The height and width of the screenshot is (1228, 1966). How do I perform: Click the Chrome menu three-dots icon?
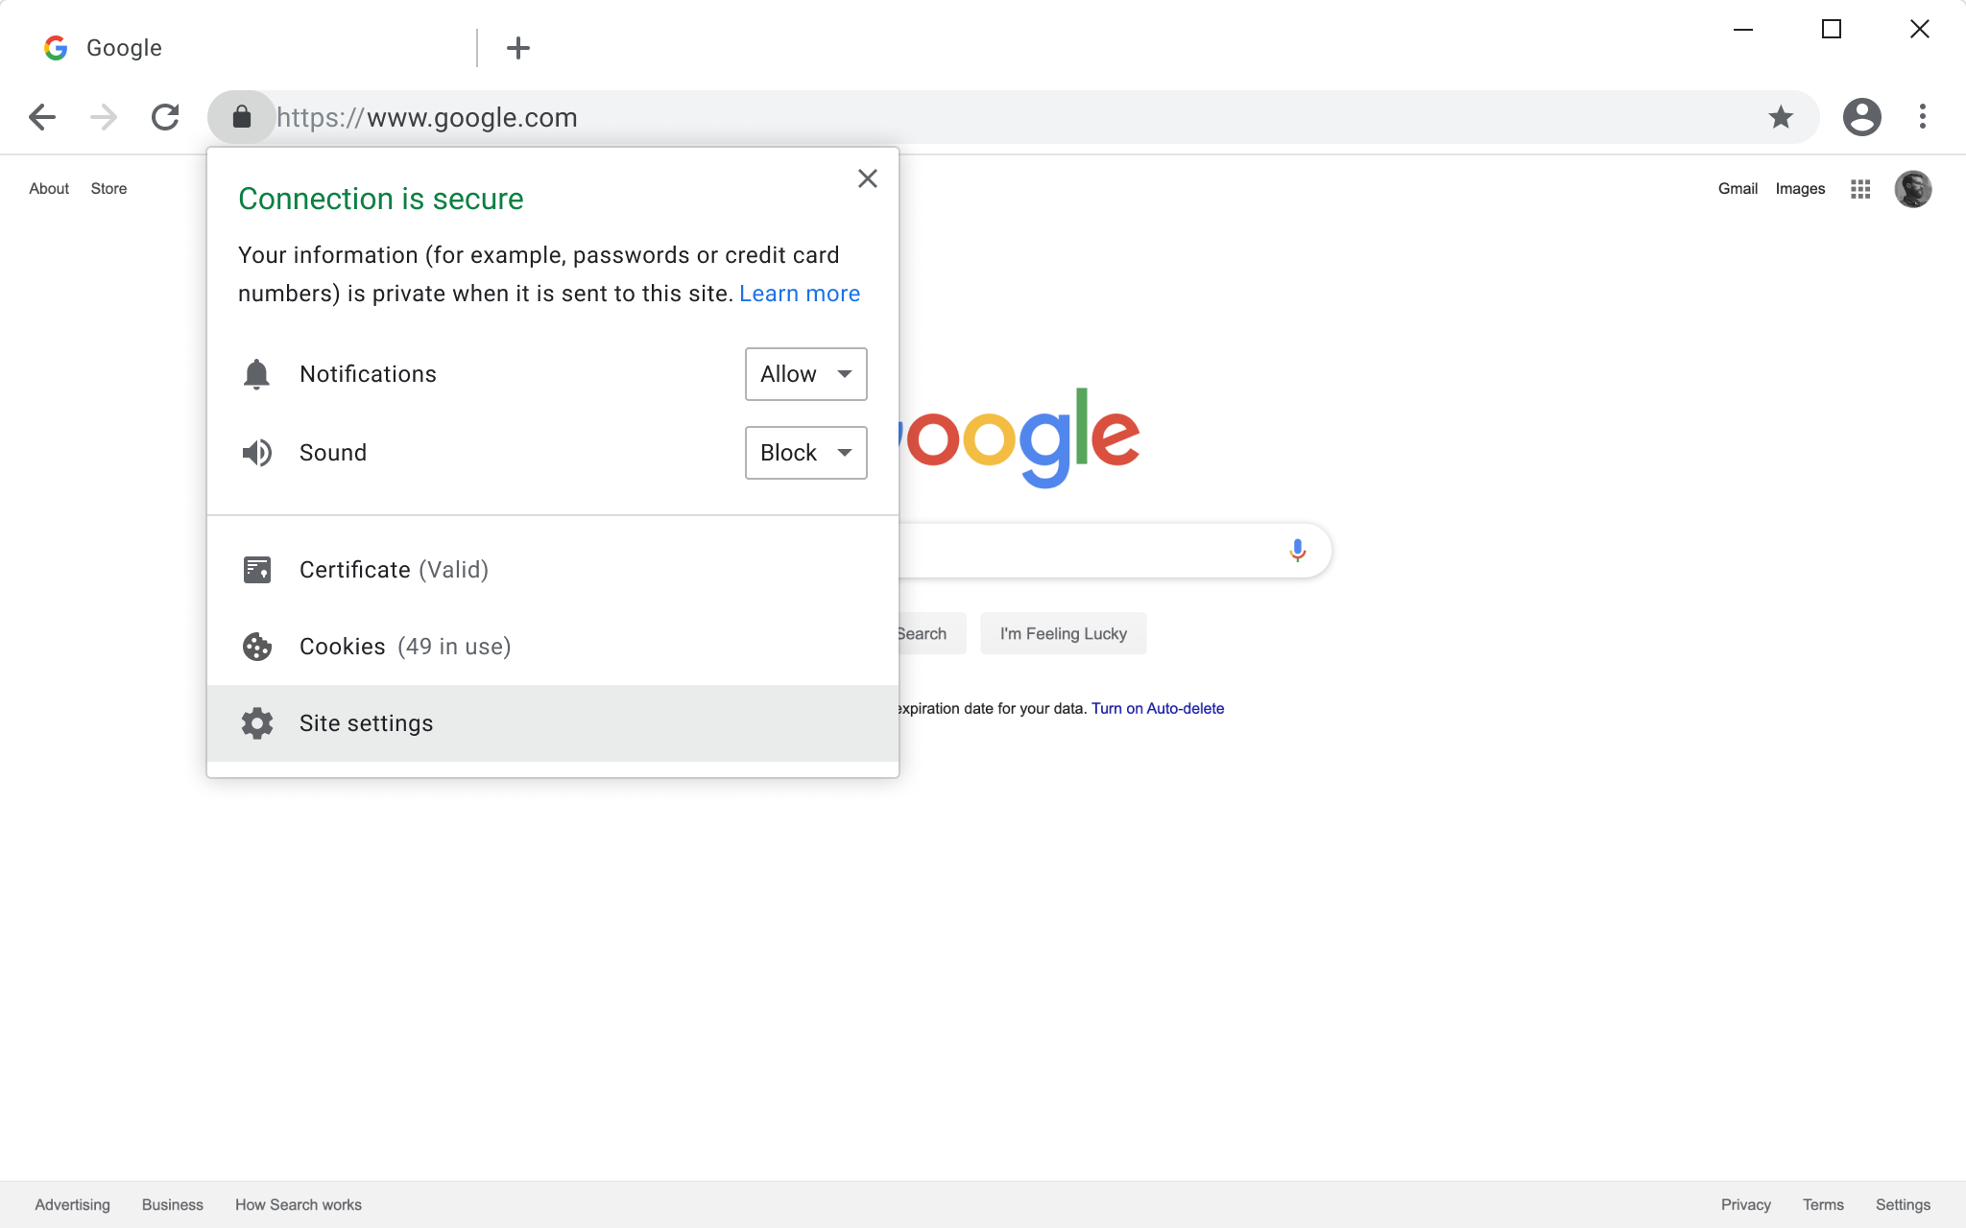click(x=1922, y=116)
